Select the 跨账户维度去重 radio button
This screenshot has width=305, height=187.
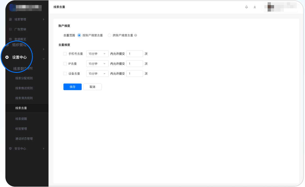tap(109, 35)
